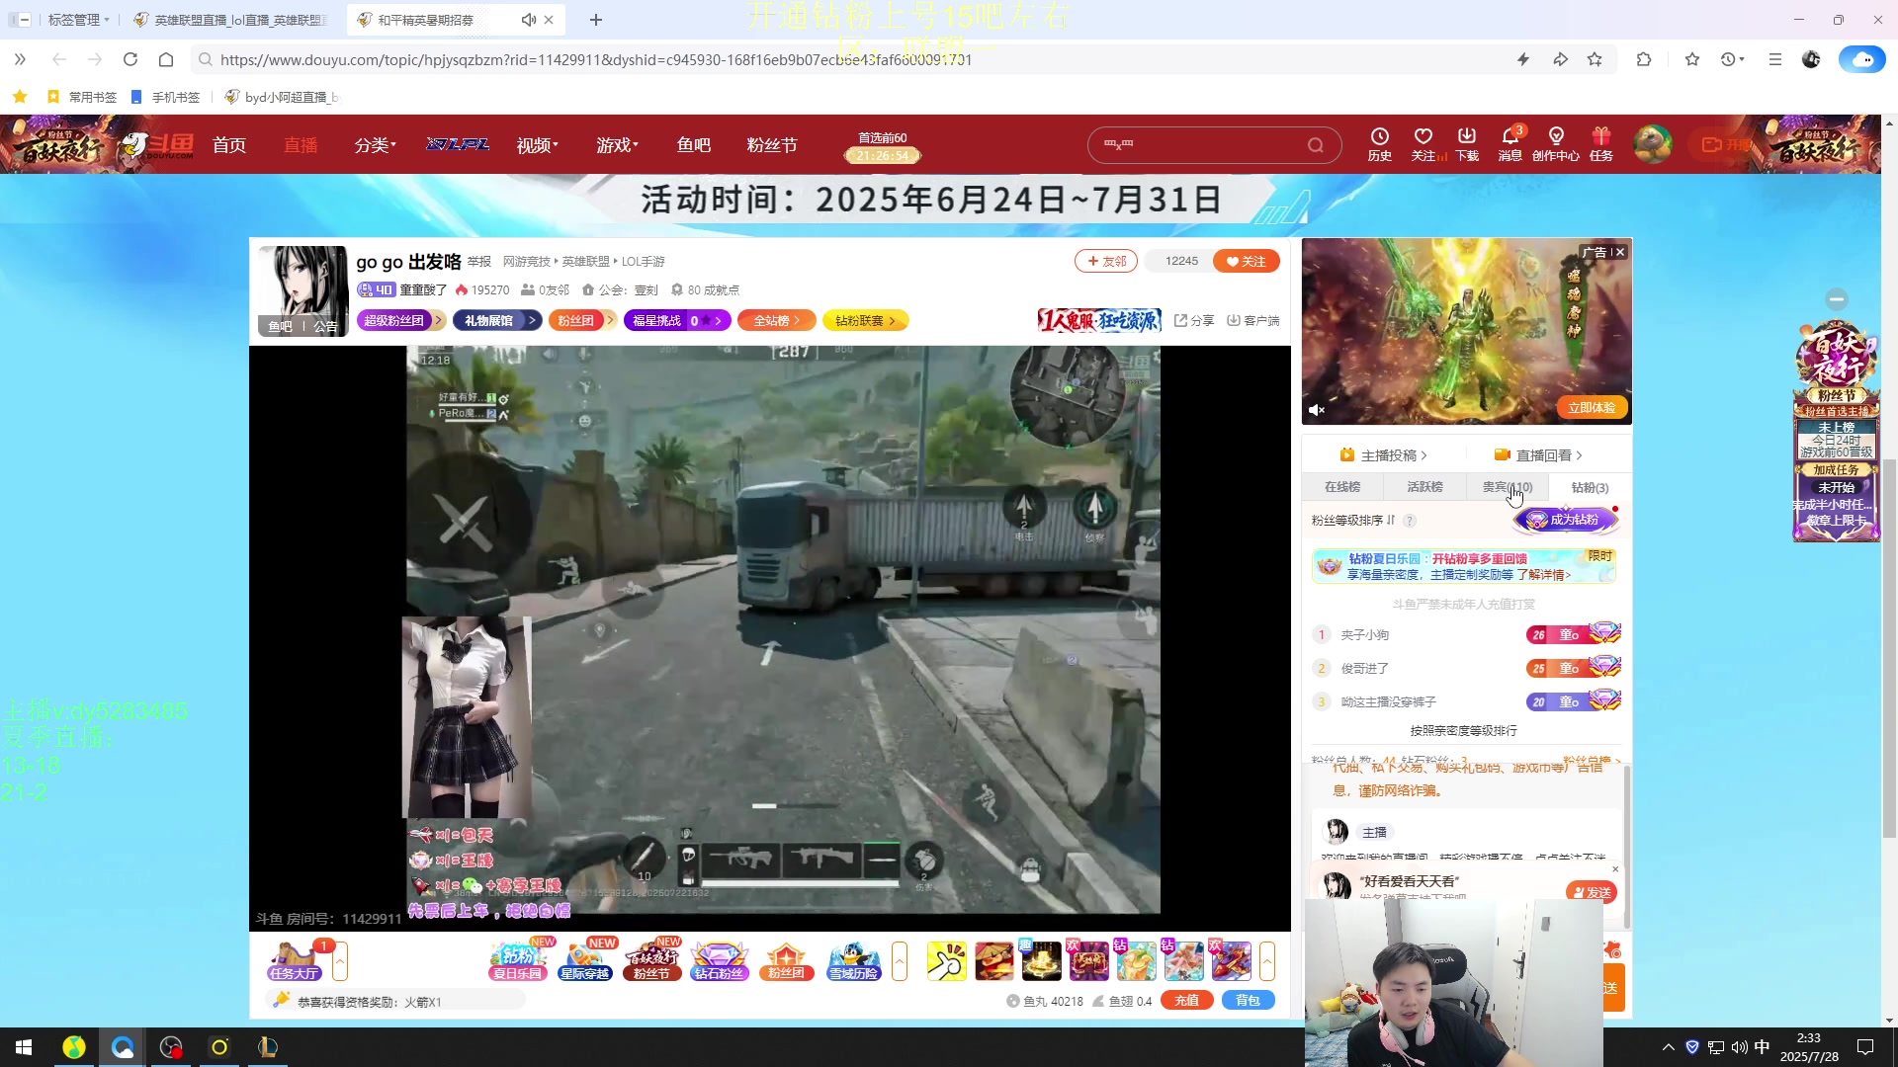
Task: Bookmark this page with the address bar star
Action: click(1595, 59)
